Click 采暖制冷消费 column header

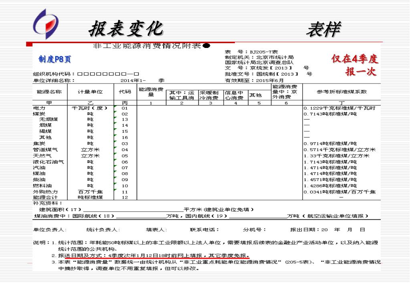(x=209, y=95)
